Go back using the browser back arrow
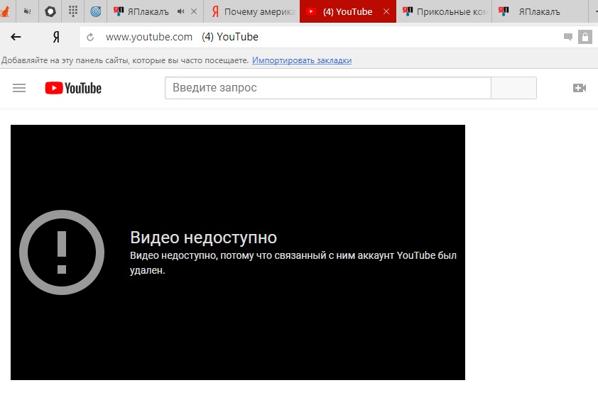This screenshot has width=598, height=395. (16, 37)
